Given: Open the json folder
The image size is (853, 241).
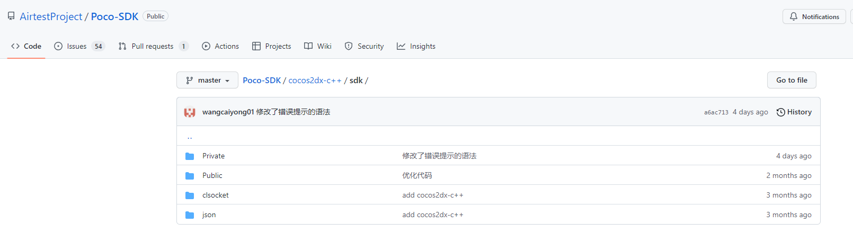Looking at the screenshot, I should pos(209,215).
